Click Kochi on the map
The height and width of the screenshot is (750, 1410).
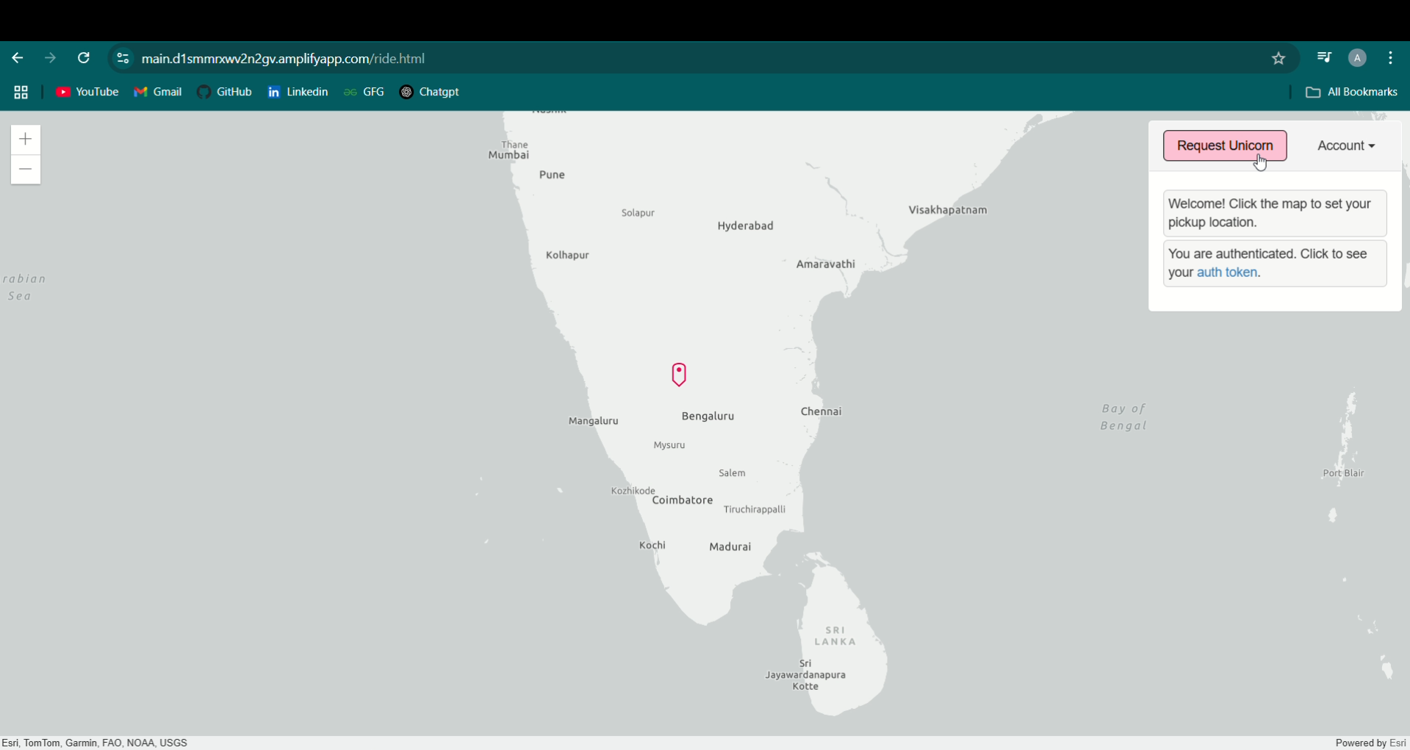(x=652, y=545)
